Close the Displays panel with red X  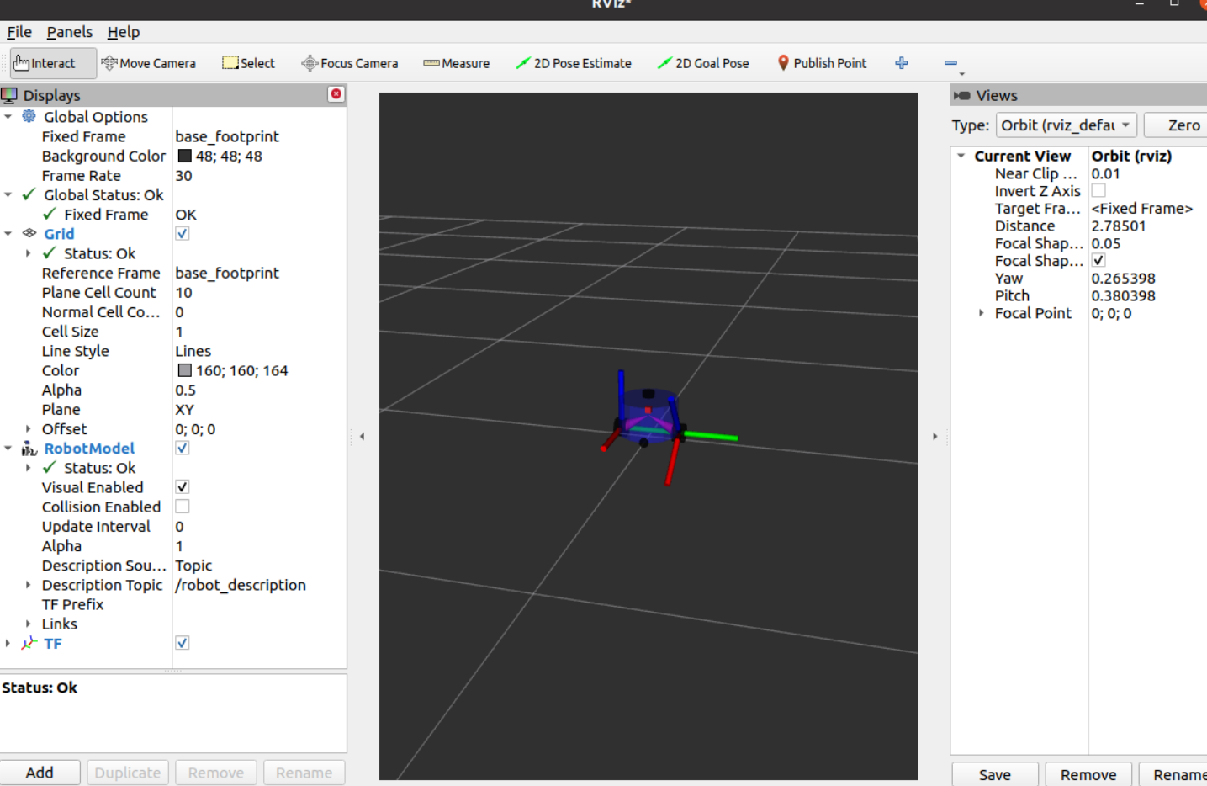pos(336,94)
